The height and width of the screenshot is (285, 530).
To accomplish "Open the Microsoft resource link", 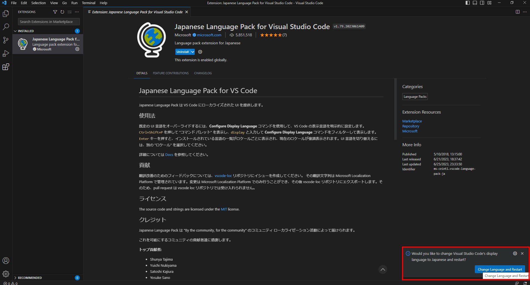I will (x=410, y=131).
